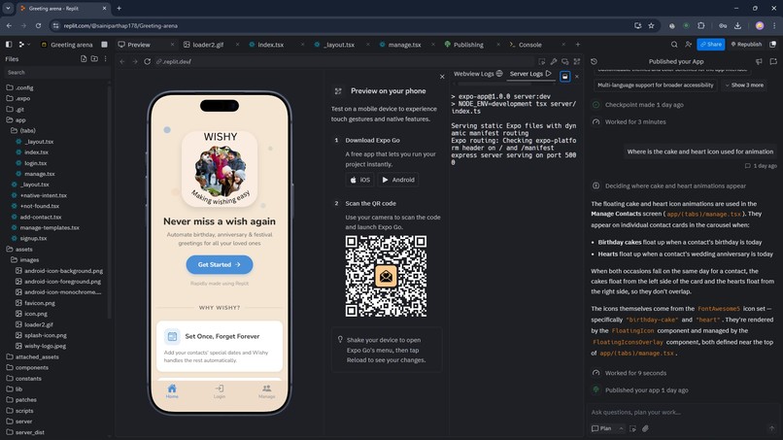The height and width of the screenshot is (440, 783).
Task: Open preview dev tools wrench icon
Action: tap(554, 61)
